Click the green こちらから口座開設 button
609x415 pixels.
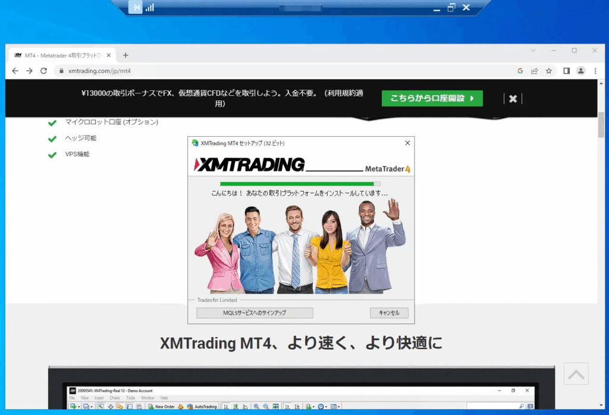coord(432,99)
